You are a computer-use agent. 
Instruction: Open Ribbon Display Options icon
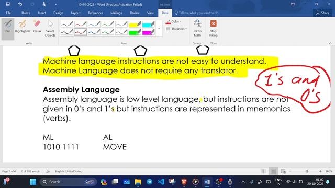coord(293,4)
